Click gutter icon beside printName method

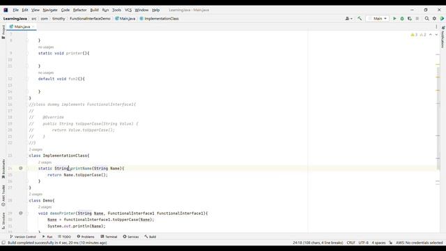21,168
